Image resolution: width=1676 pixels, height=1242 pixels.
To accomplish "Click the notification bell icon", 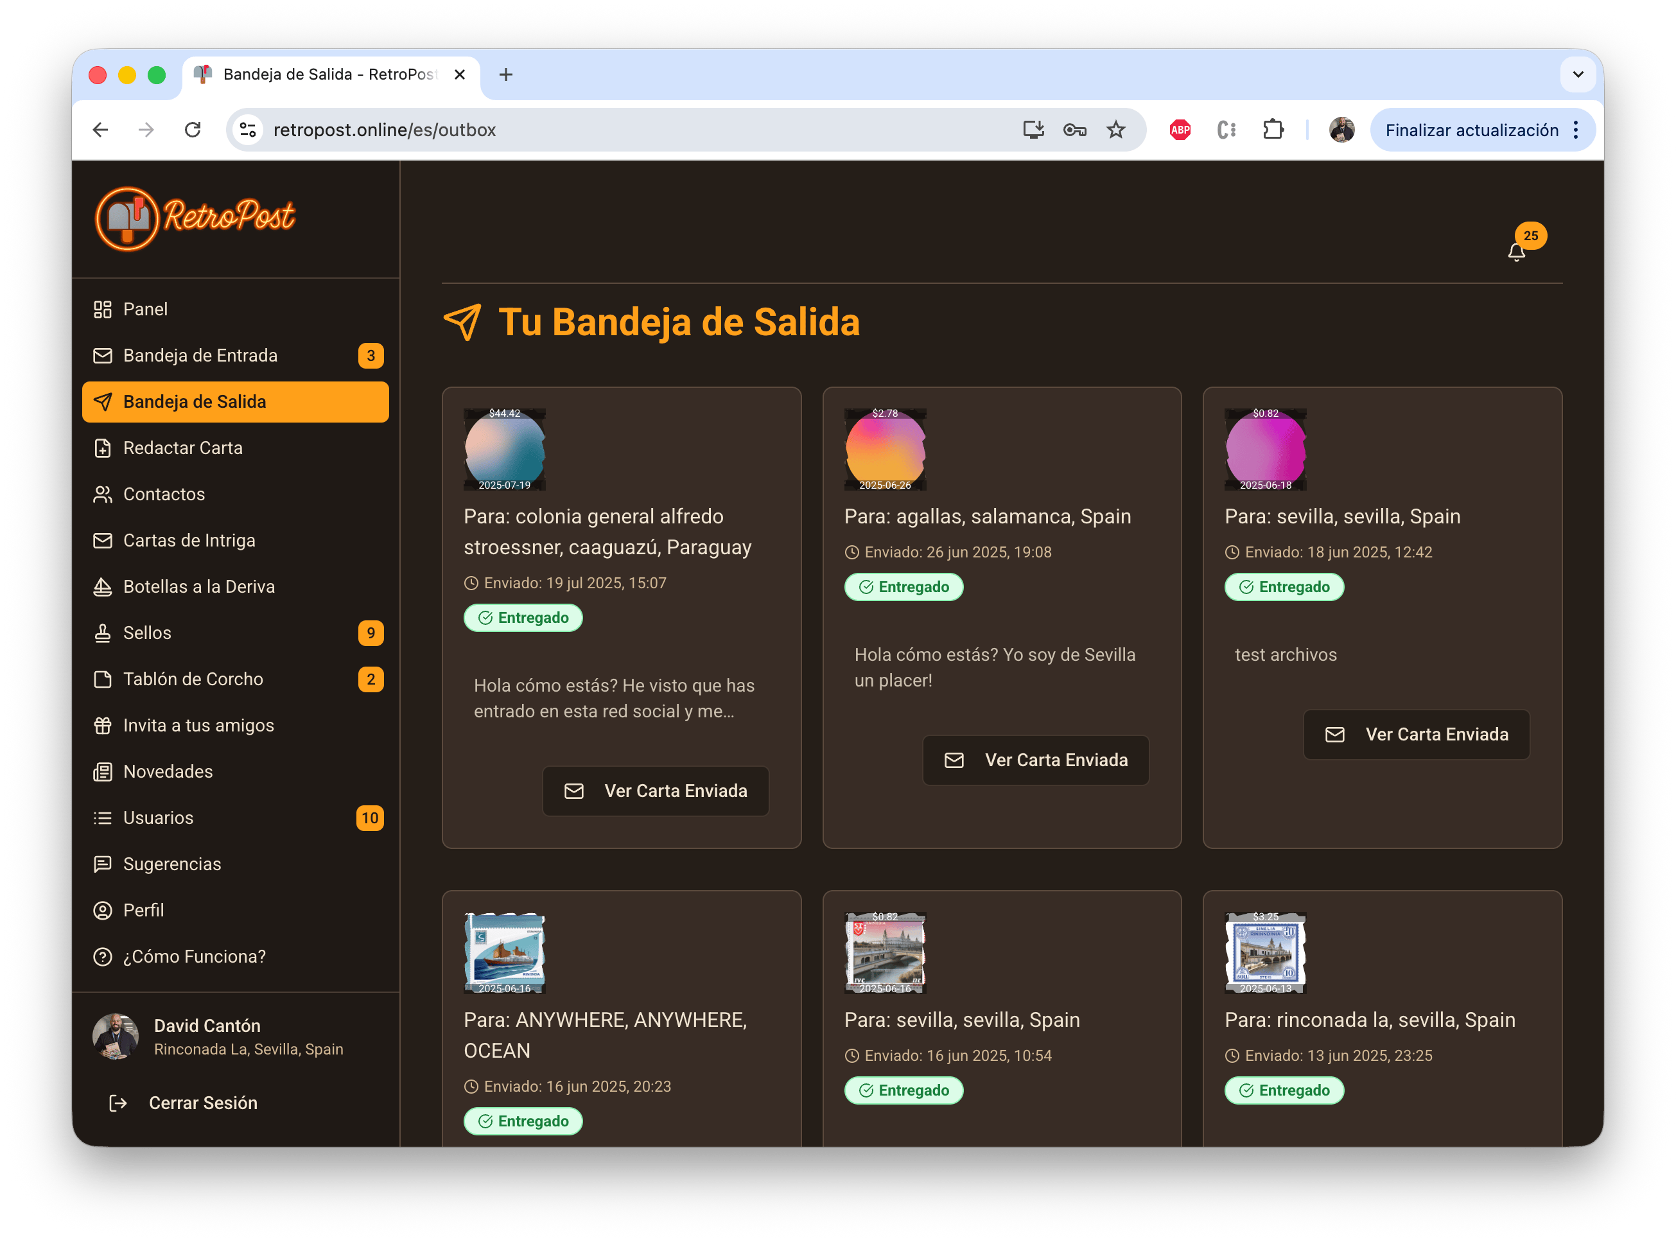I will tap(1516, 252).
